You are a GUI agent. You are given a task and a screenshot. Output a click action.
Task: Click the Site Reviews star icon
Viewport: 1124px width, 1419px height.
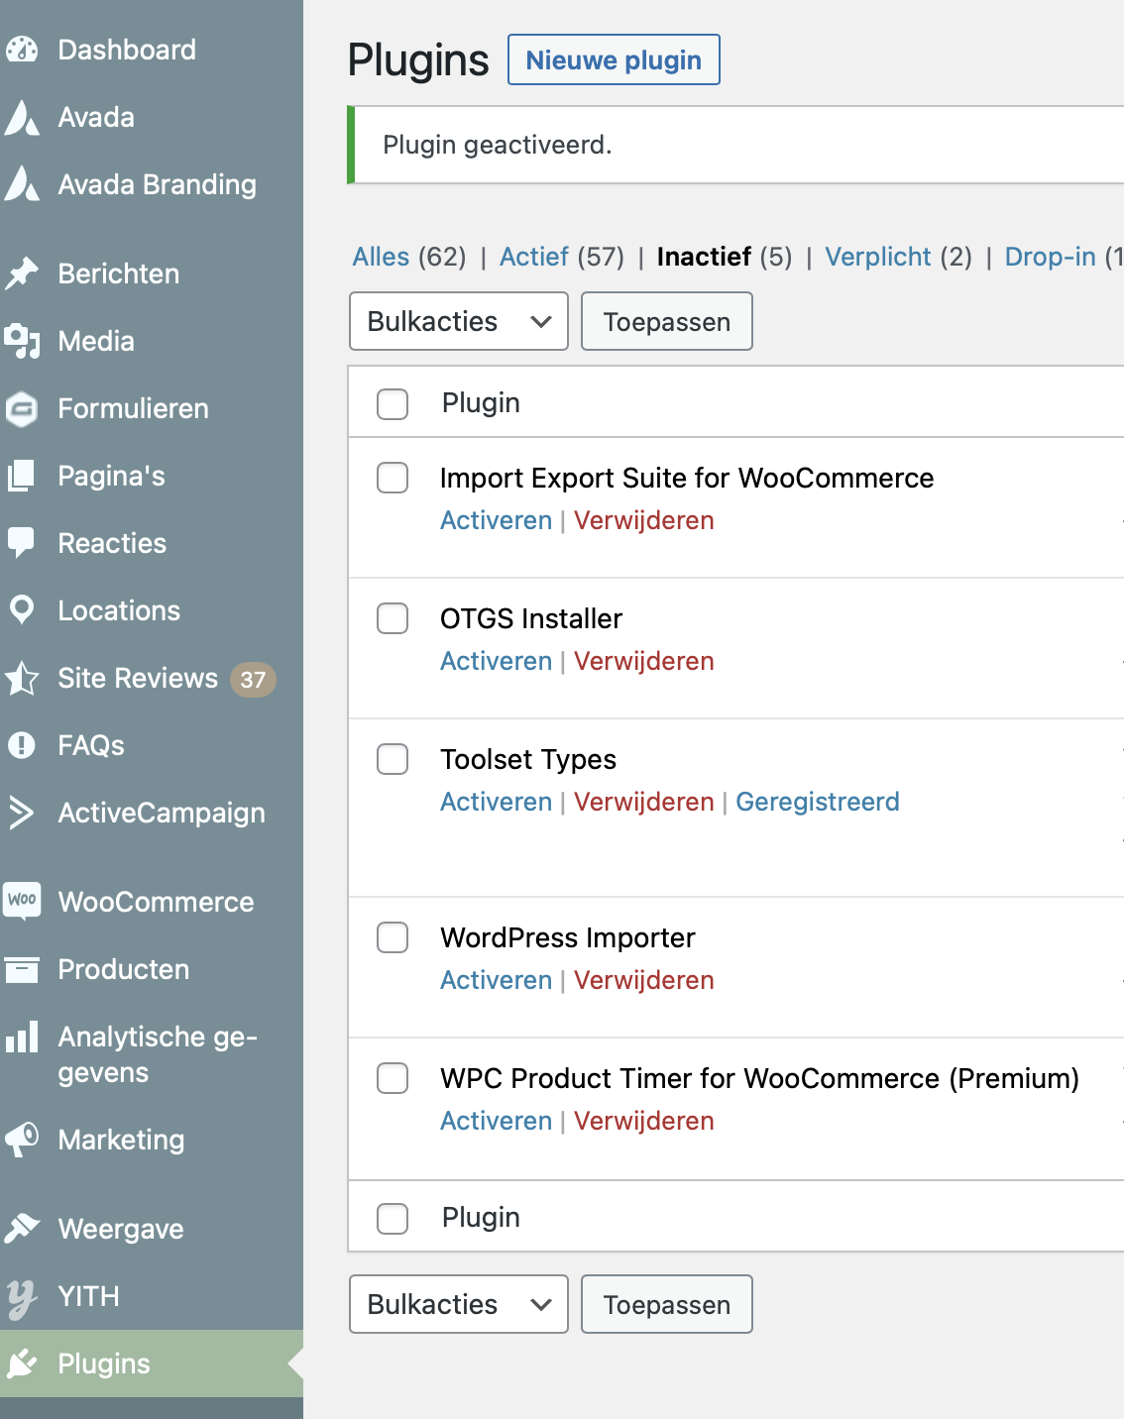click(21, 678)
